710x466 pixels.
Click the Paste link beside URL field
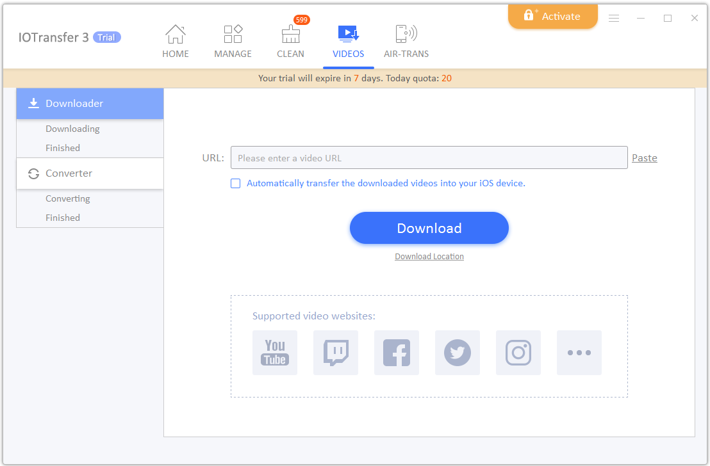click(x=644, y=158)
